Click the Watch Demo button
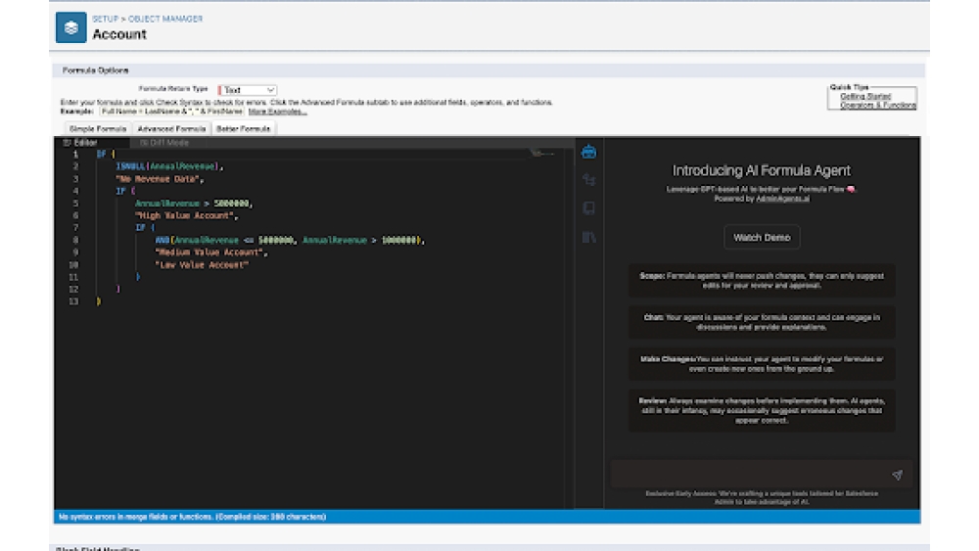979x551 pixels. [x=762, y=237]
